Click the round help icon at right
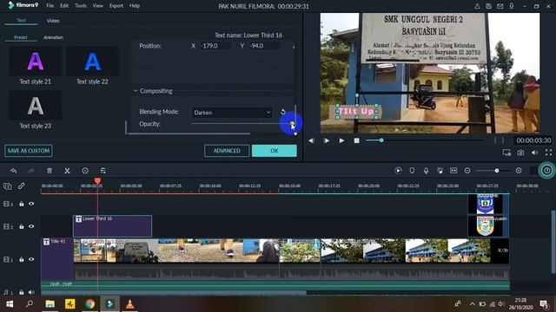Viewport: 556px width, 312px height. [546, 171]
